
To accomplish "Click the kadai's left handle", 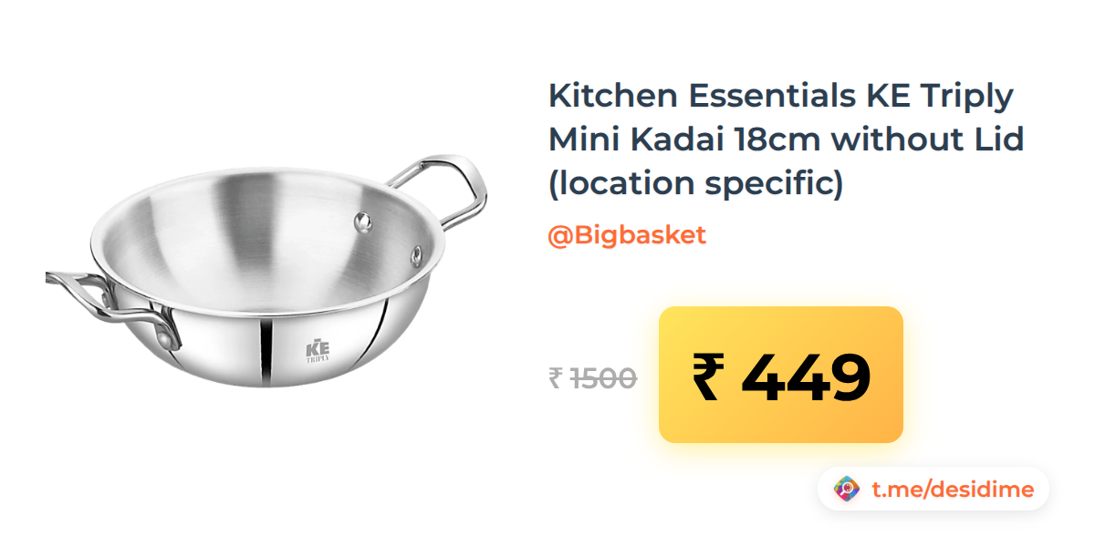I will click(x=109, y=306).
